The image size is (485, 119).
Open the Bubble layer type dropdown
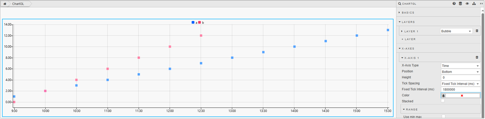(456, 31)
